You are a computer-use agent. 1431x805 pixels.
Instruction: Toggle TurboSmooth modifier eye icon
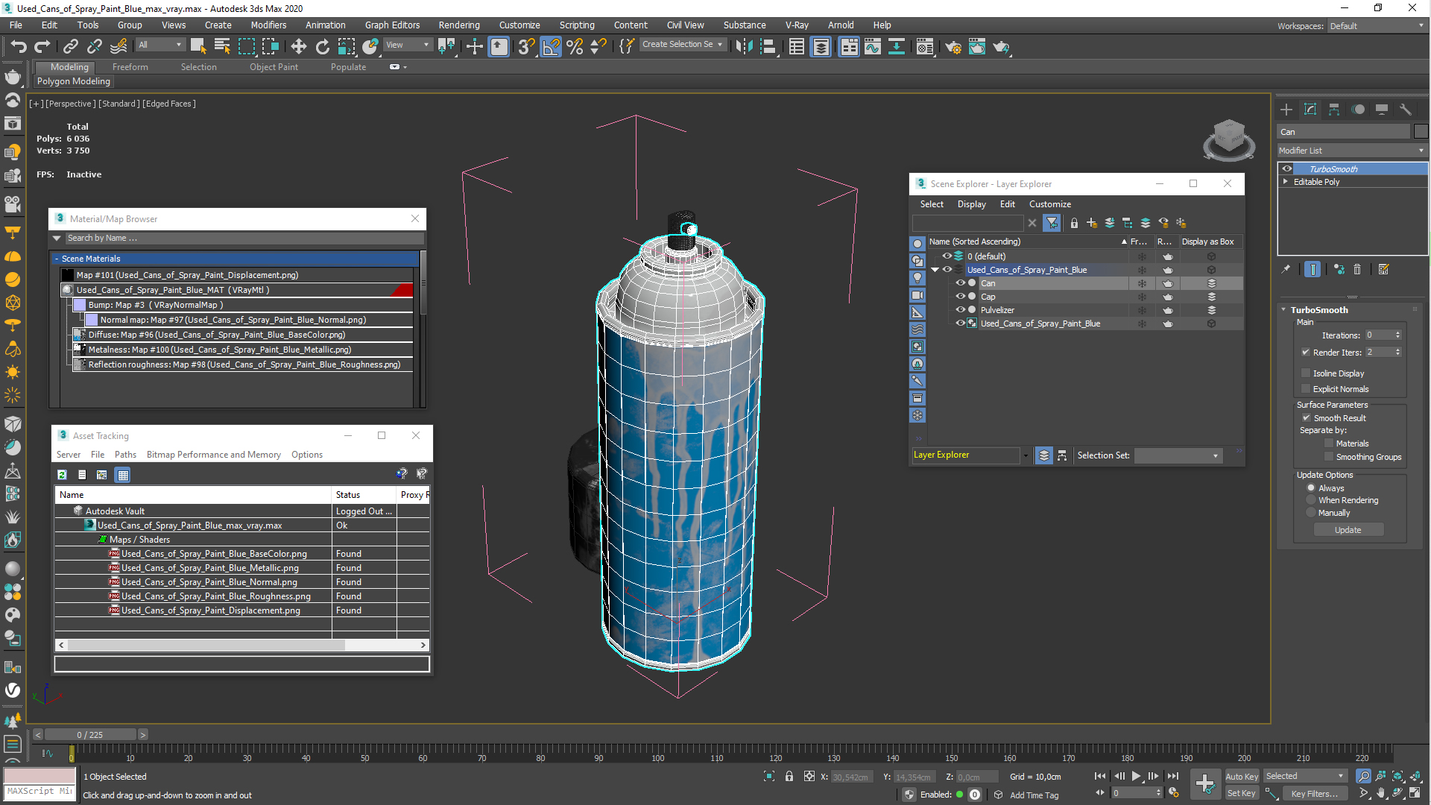coord(1287,169)
